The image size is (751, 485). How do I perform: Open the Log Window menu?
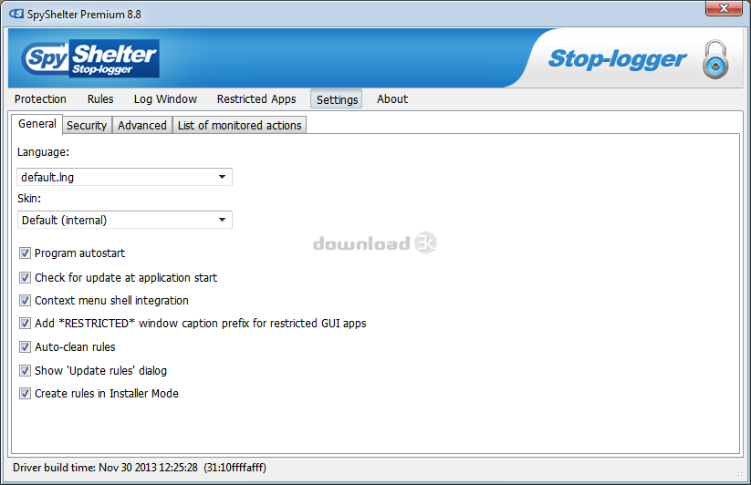tap(165, 99)
